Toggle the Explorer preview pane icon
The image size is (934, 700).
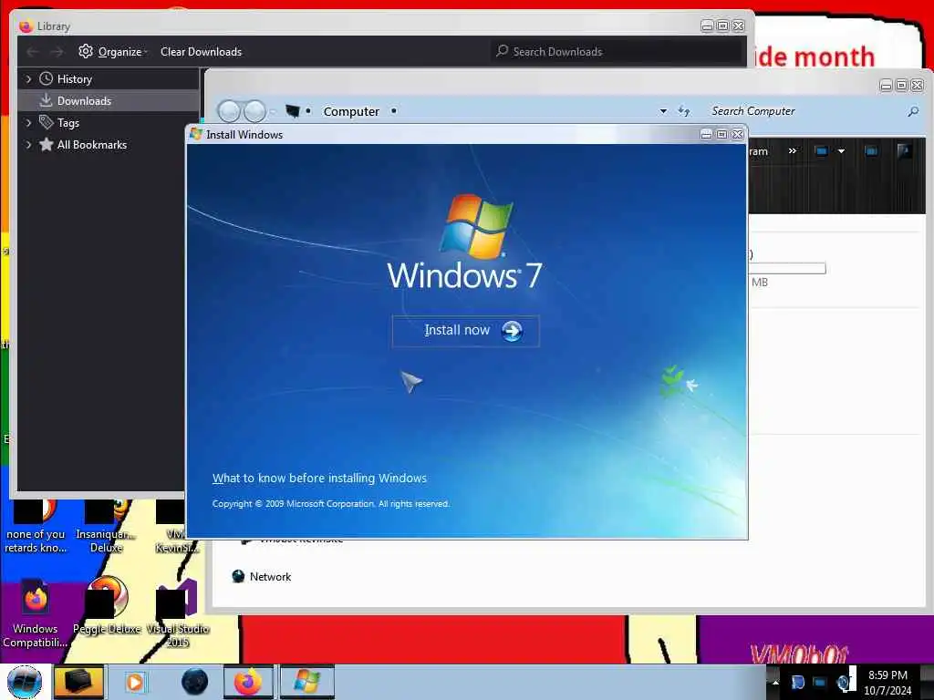(871, 151)
